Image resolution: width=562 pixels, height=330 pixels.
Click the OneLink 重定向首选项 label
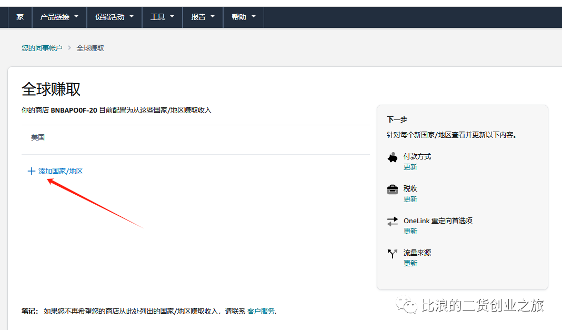[438, 221]
